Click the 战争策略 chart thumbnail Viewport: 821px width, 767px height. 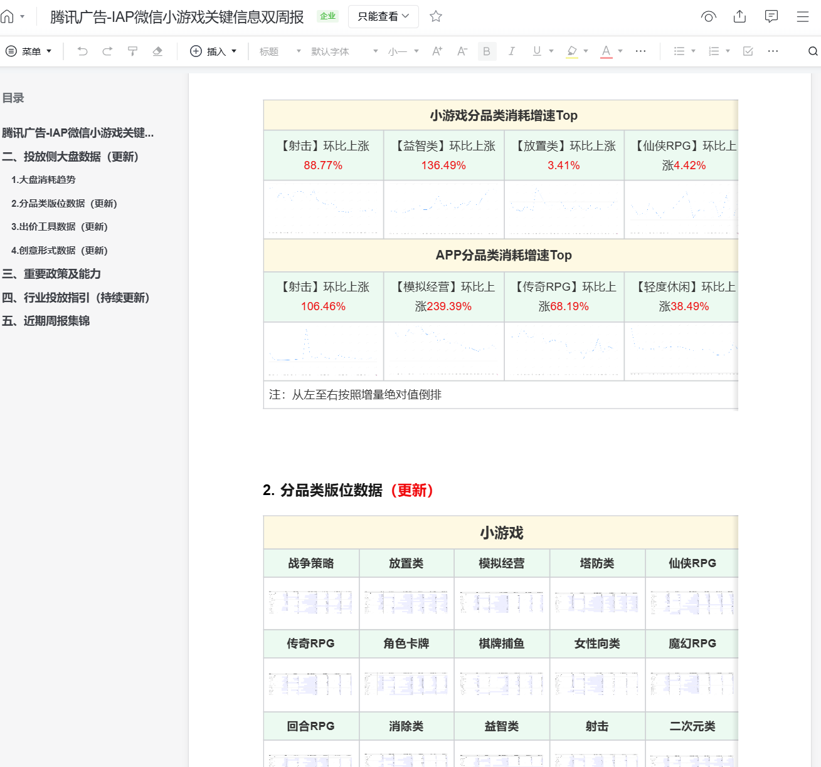(311, 603)
